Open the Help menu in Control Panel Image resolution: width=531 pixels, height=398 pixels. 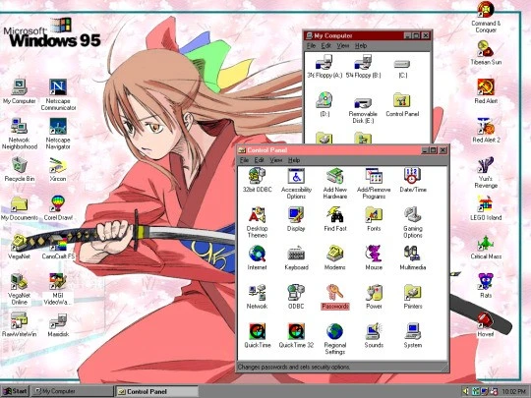point(294,160)
